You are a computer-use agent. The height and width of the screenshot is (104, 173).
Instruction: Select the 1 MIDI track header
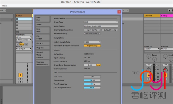point(24,16)
